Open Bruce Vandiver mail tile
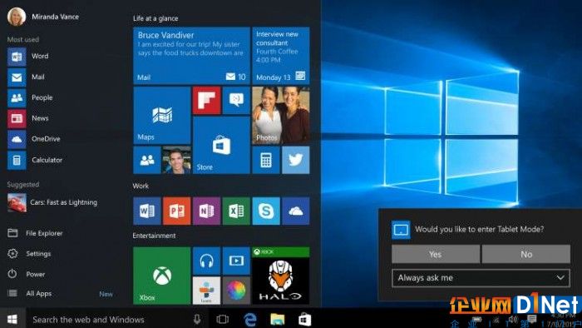Image resolution: width=582 pixels, height=328 pixels. tap(191, 56)
